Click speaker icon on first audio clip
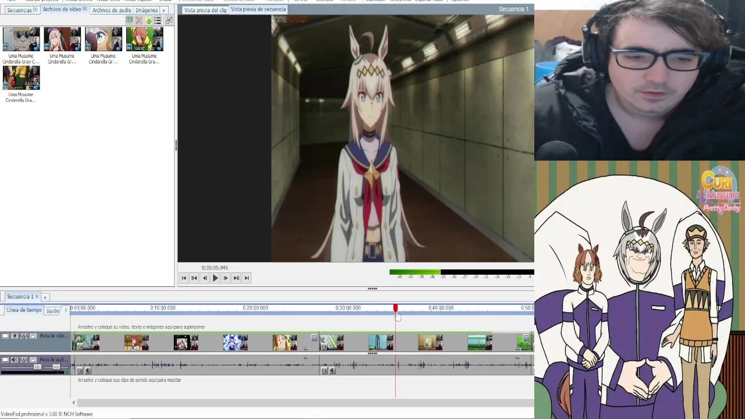Image resolution: width=745 pixels, height=419 pixels. click(88, 371)
